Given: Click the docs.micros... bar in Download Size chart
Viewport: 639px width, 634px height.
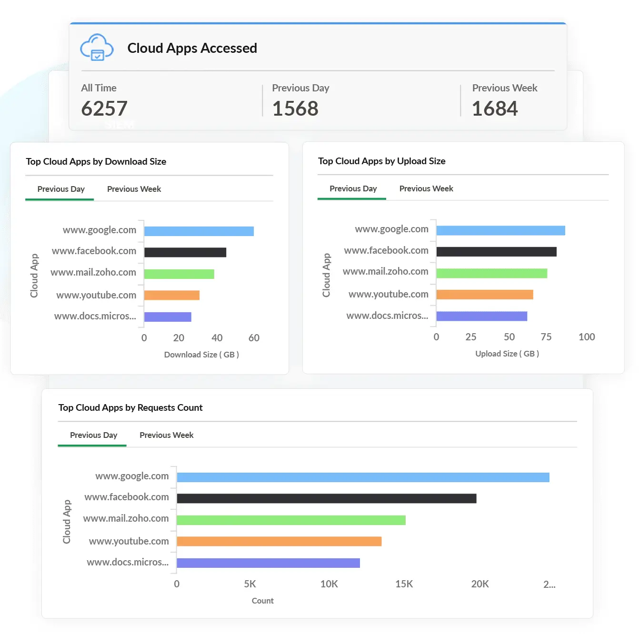Looking at the screenshot, I should point(168,317).
